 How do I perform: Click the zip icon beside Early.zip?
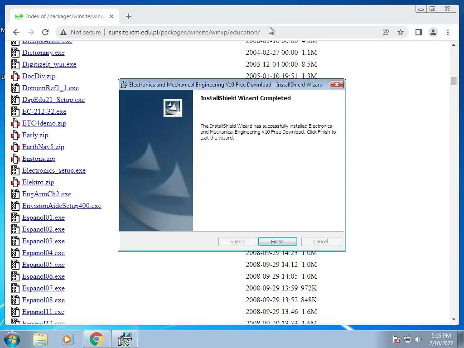[15, 135]
